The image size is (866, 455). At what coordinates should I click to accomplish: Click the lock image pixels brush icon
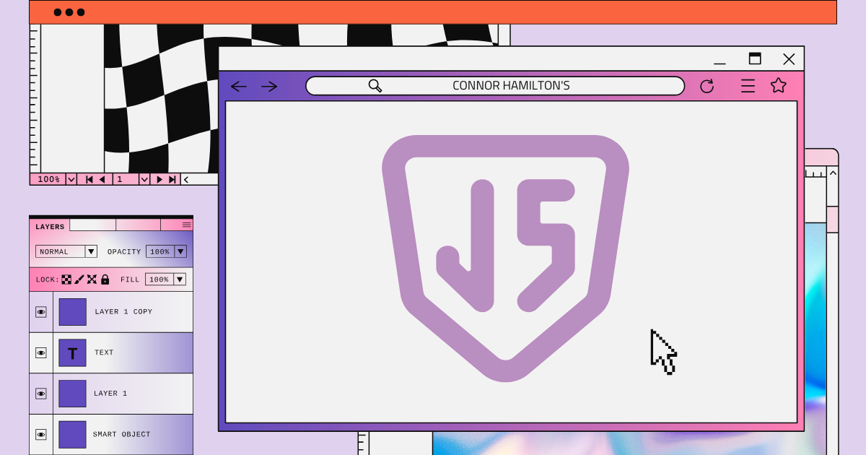[79, 279]
